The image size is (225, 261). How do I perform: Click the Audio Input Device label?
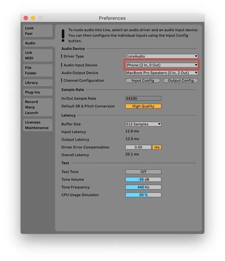click(80, 65)
